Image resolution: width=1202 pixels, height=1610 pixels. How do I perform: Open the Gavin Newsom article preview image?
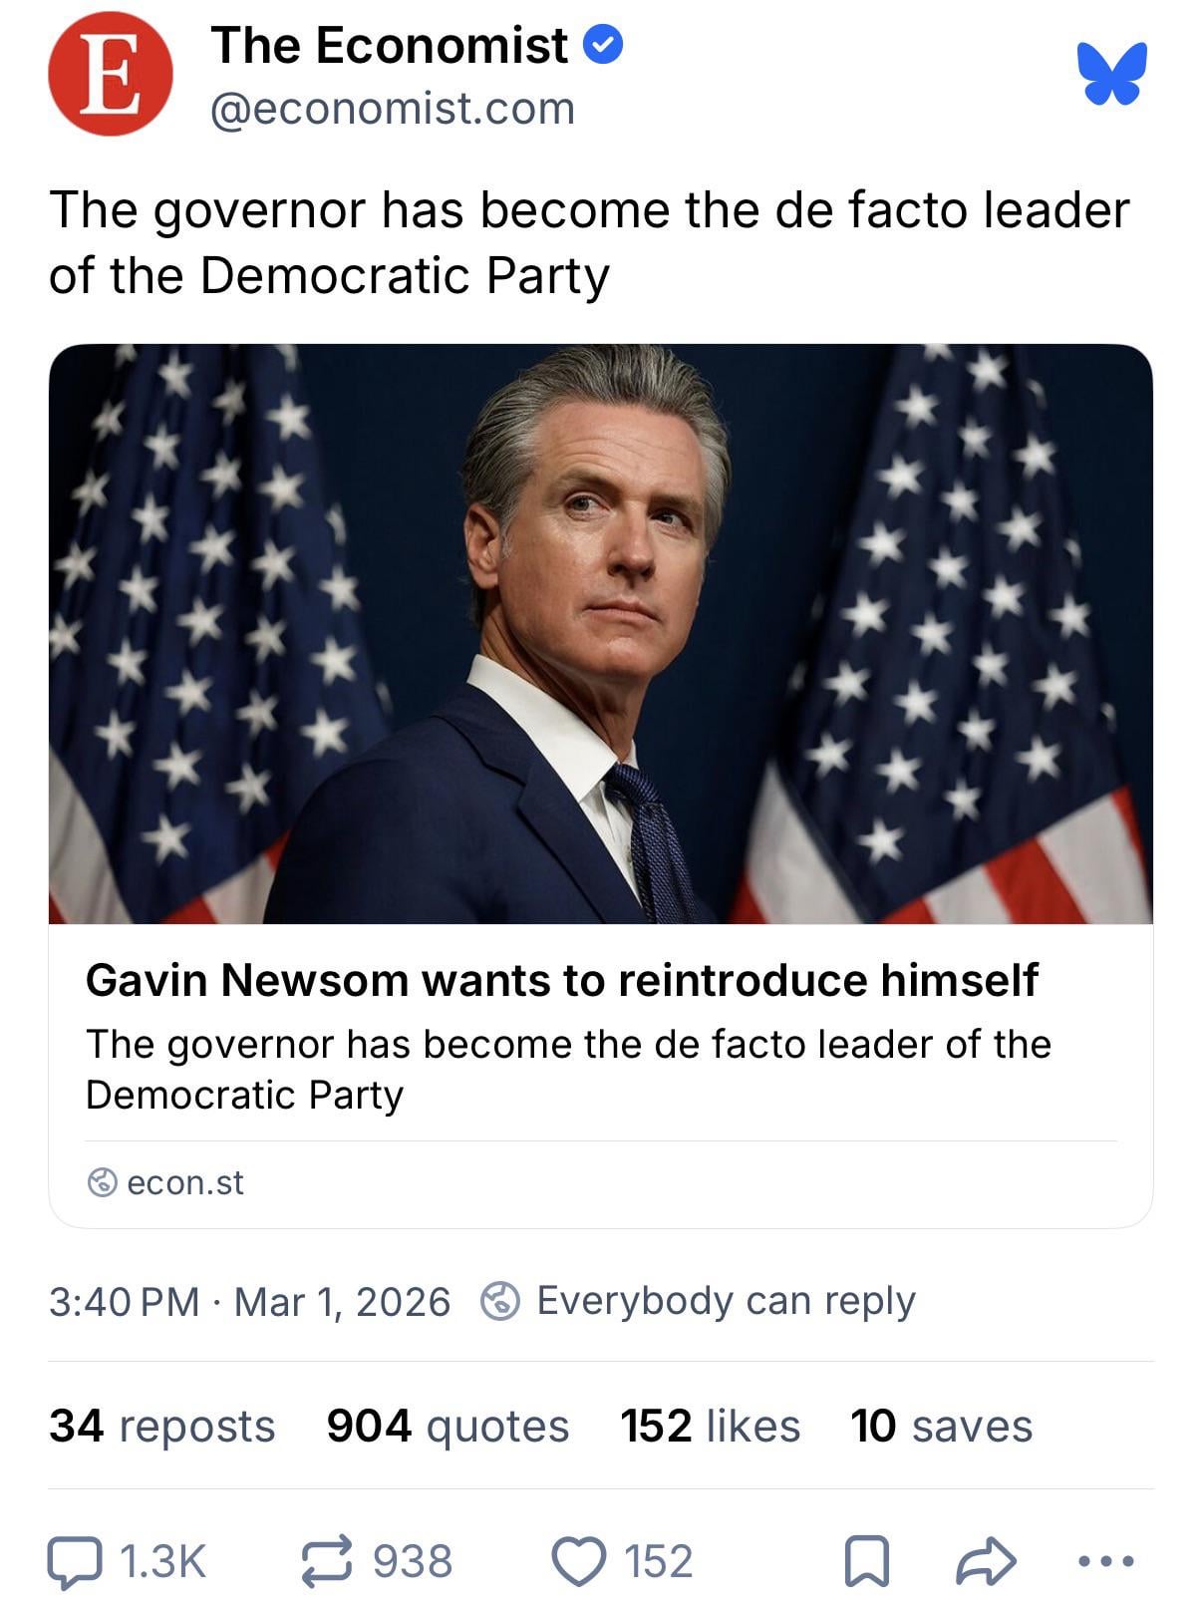(x=600, y=634)
